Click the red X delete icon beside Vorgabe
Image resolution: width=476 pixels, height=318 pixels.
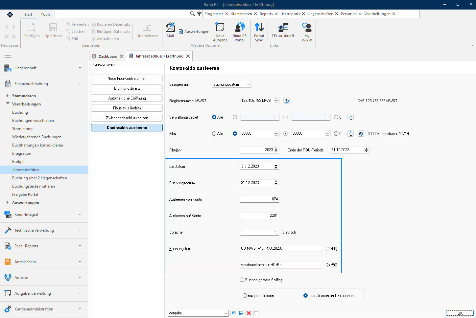(x=249, y=313)
